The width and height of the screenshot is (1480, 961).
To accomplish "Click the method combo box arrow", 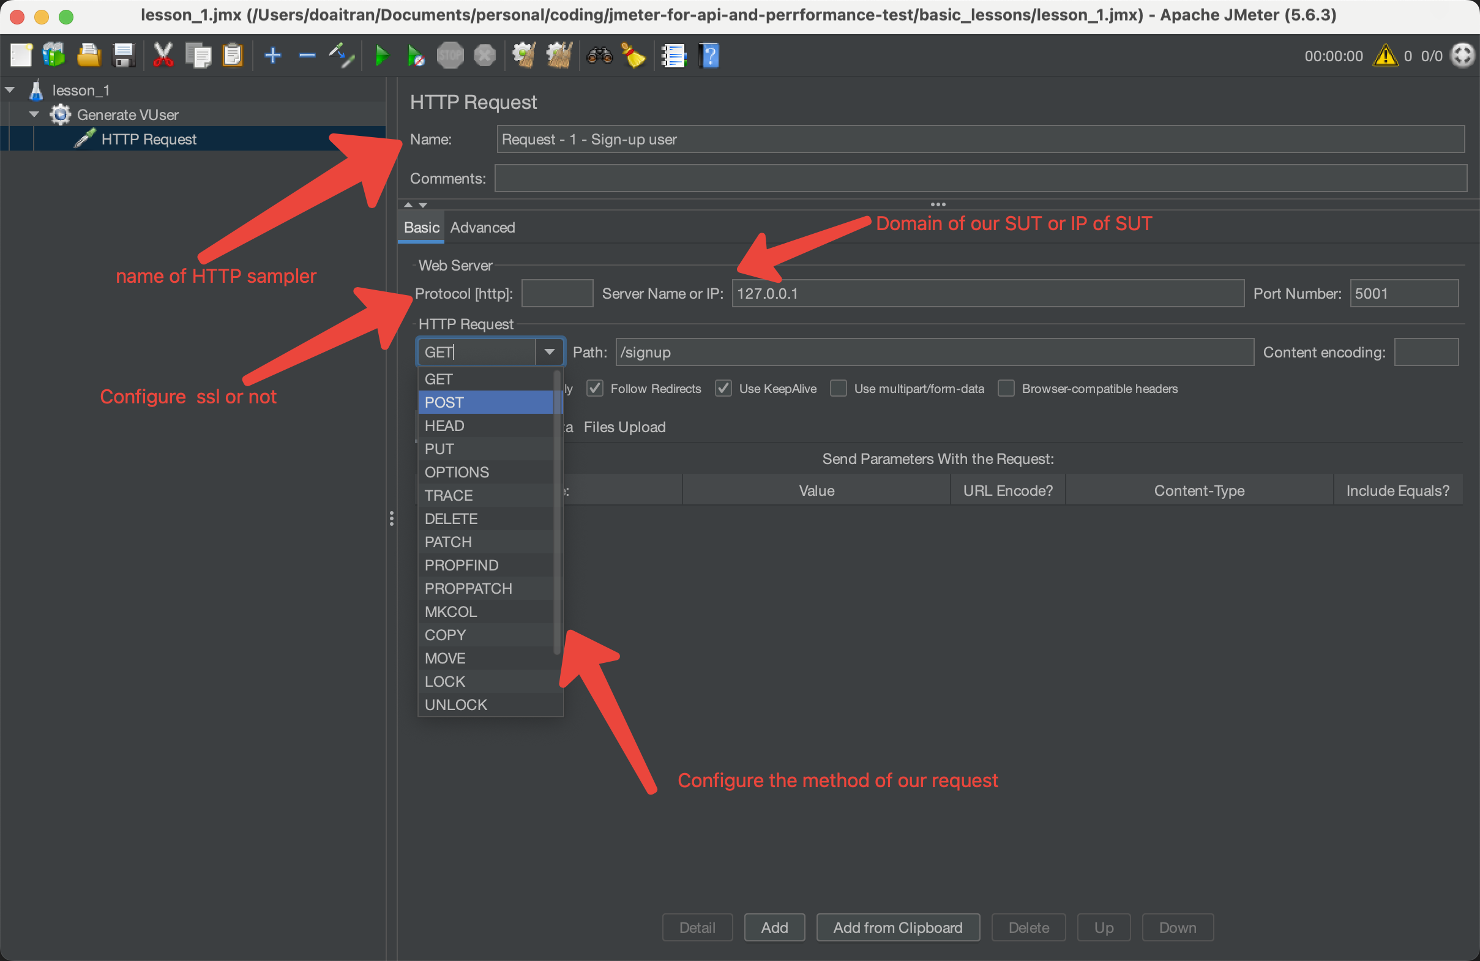I will 549,352.
